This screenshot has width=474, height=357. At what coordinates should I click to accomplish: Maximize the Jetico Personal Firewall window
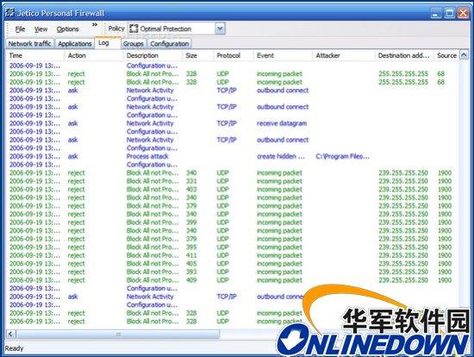coord(450,13)
